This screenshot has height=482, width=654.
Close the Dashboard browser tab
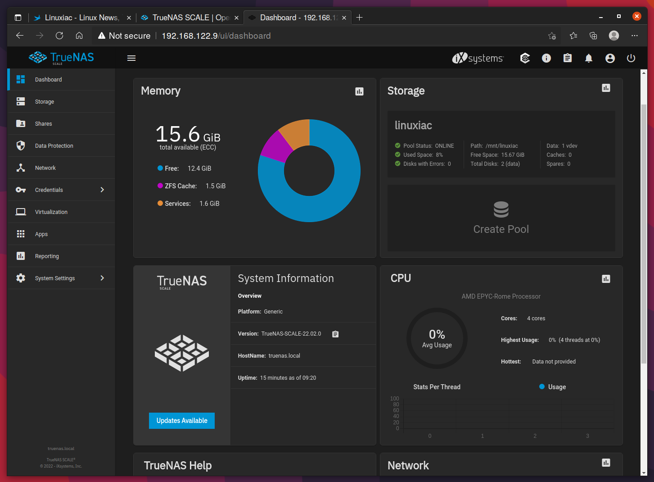pyautogui.click(x=344, y=18)
